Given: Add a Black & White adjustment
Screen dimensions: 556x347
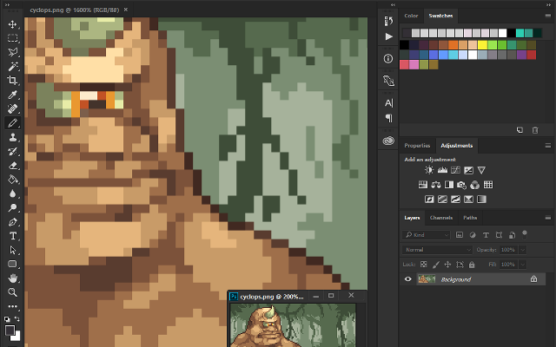Looking at the screenshot, I should click(449, 185).
